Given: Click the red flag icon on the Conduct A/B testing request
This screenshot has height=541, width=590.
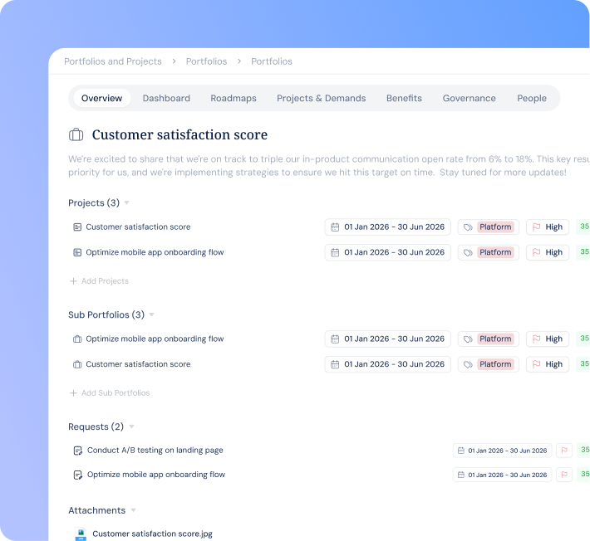Looking at the screenshot, I should [x=564, y=450].
